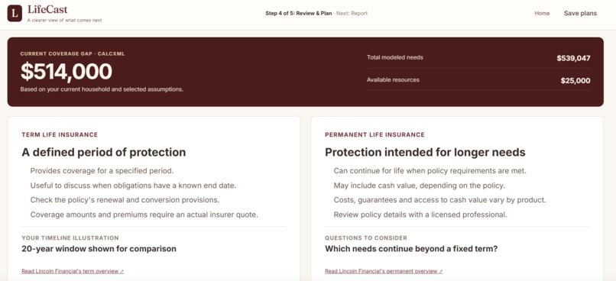616x281 pixels.
Task: Go to the Home link
Action: (x=542, y=13)
